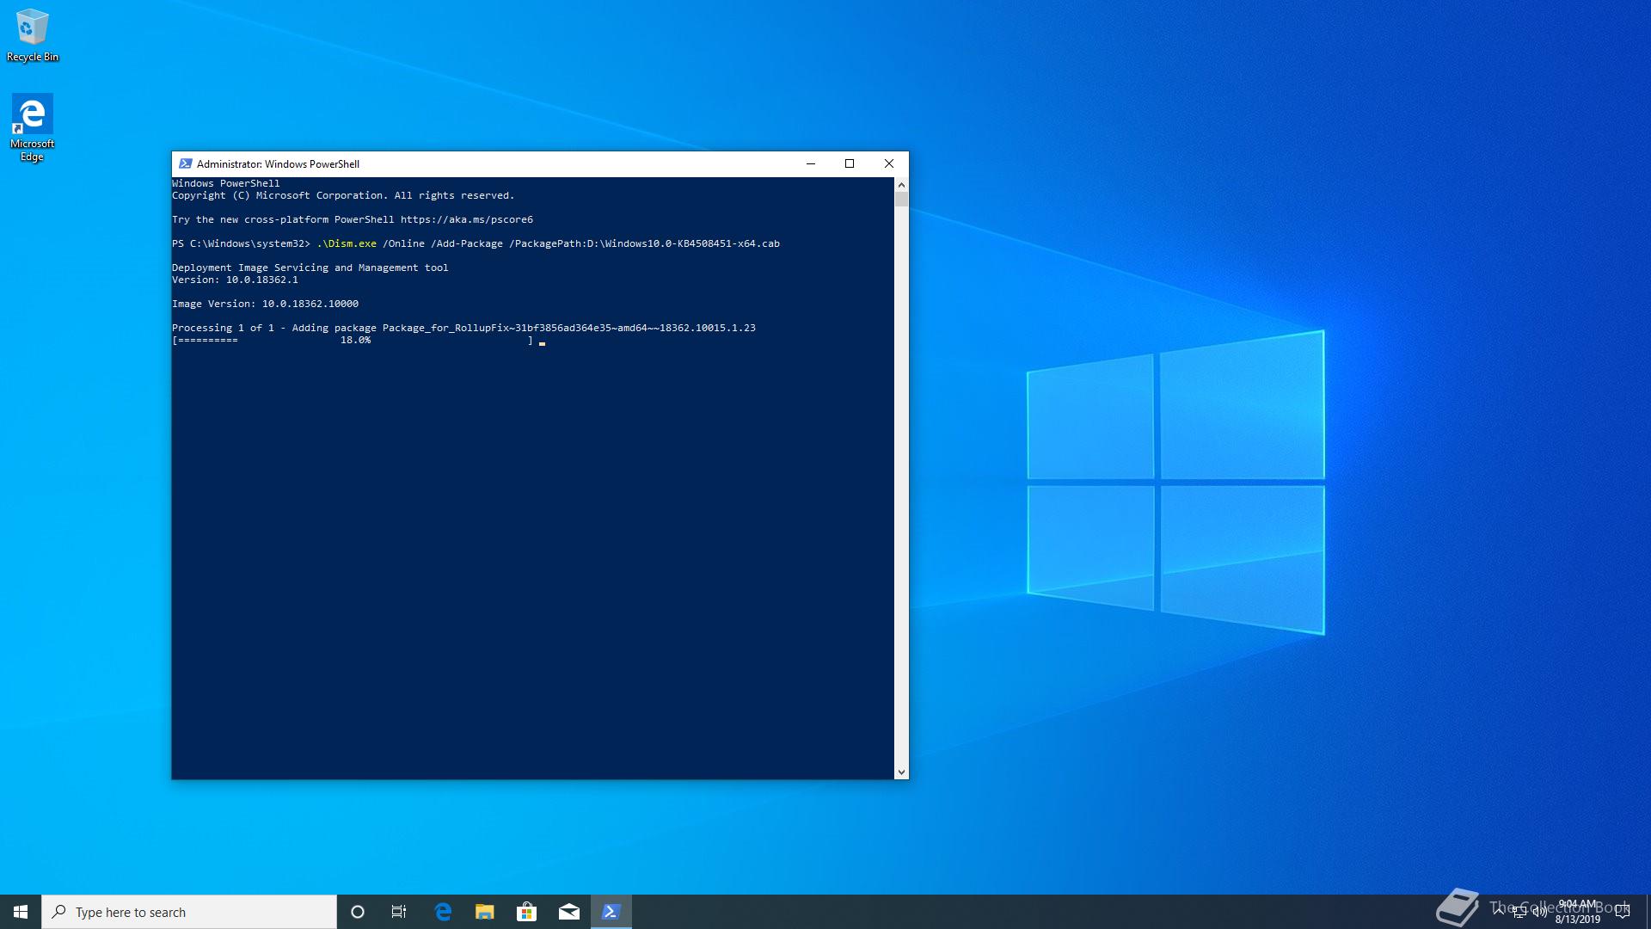
Task: Open network status from the tray network icon
Action: pyautogui.click(x=1519, y=912)
